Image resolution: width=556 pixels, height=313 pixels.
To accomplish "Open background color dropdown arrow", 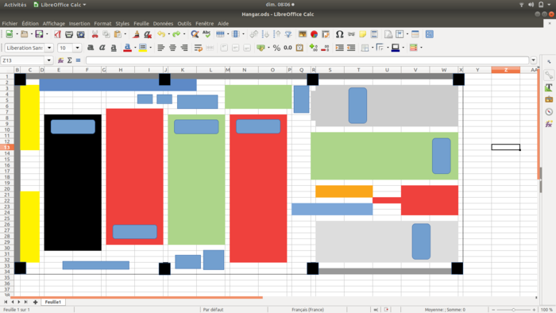I will (150, 48).
